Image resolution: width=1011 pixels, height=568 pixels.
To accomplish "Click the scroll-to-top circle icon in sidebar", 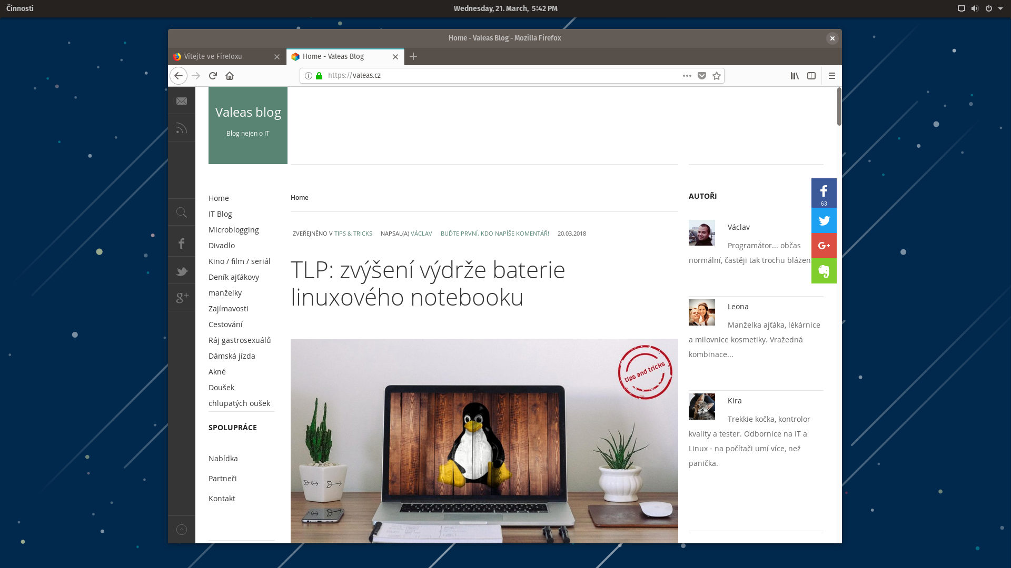I will (x=182, y=530).
